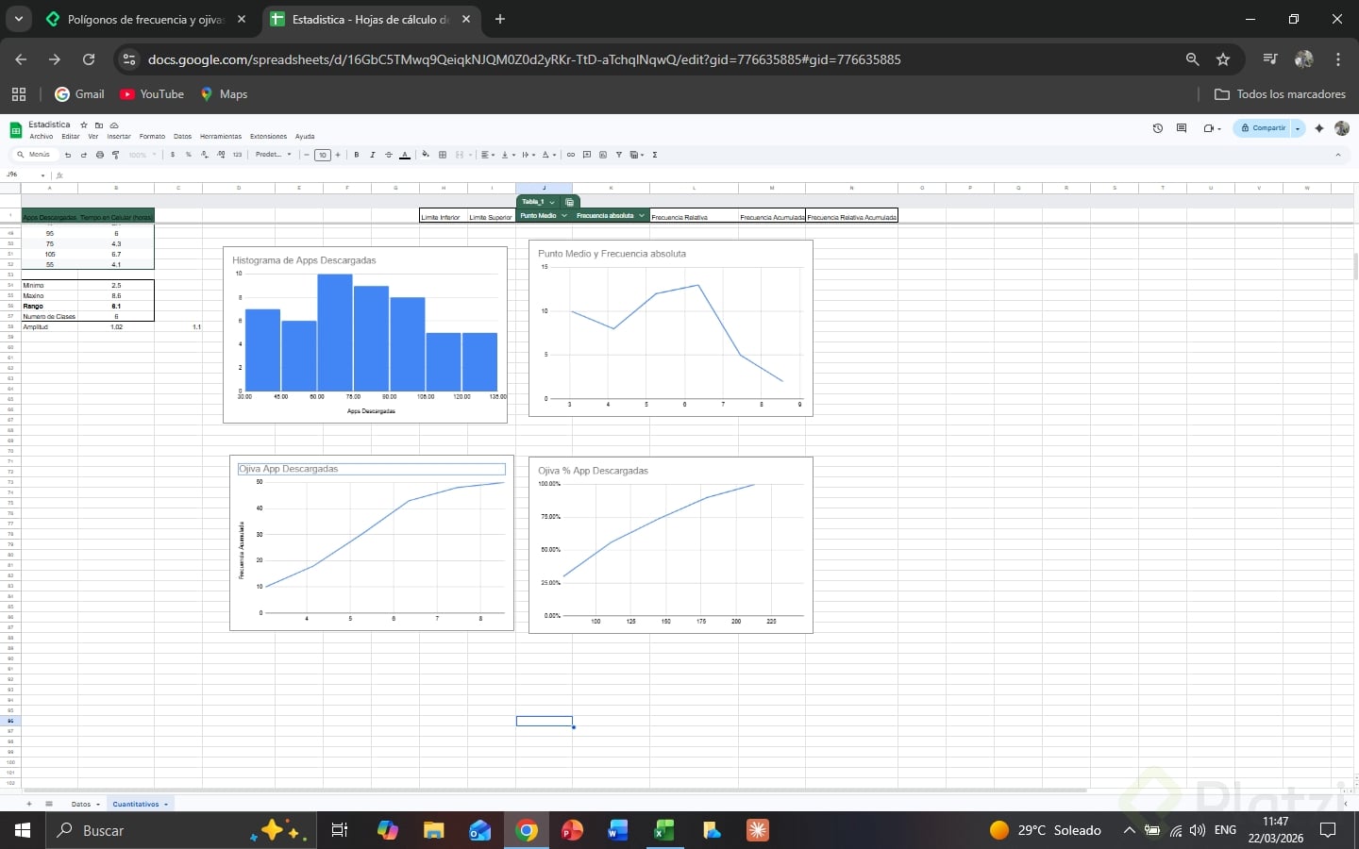Open the comments history icon
The width and height of the screenshot is (1359, 849).
point(1182,128)
